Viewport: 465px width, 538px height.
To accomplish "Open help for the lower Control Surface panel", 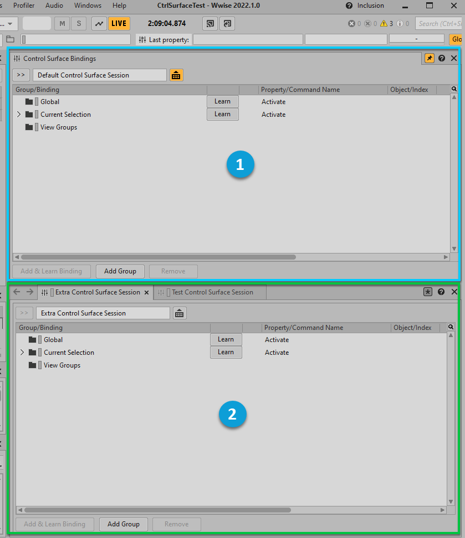I will [x=441, y=292].
